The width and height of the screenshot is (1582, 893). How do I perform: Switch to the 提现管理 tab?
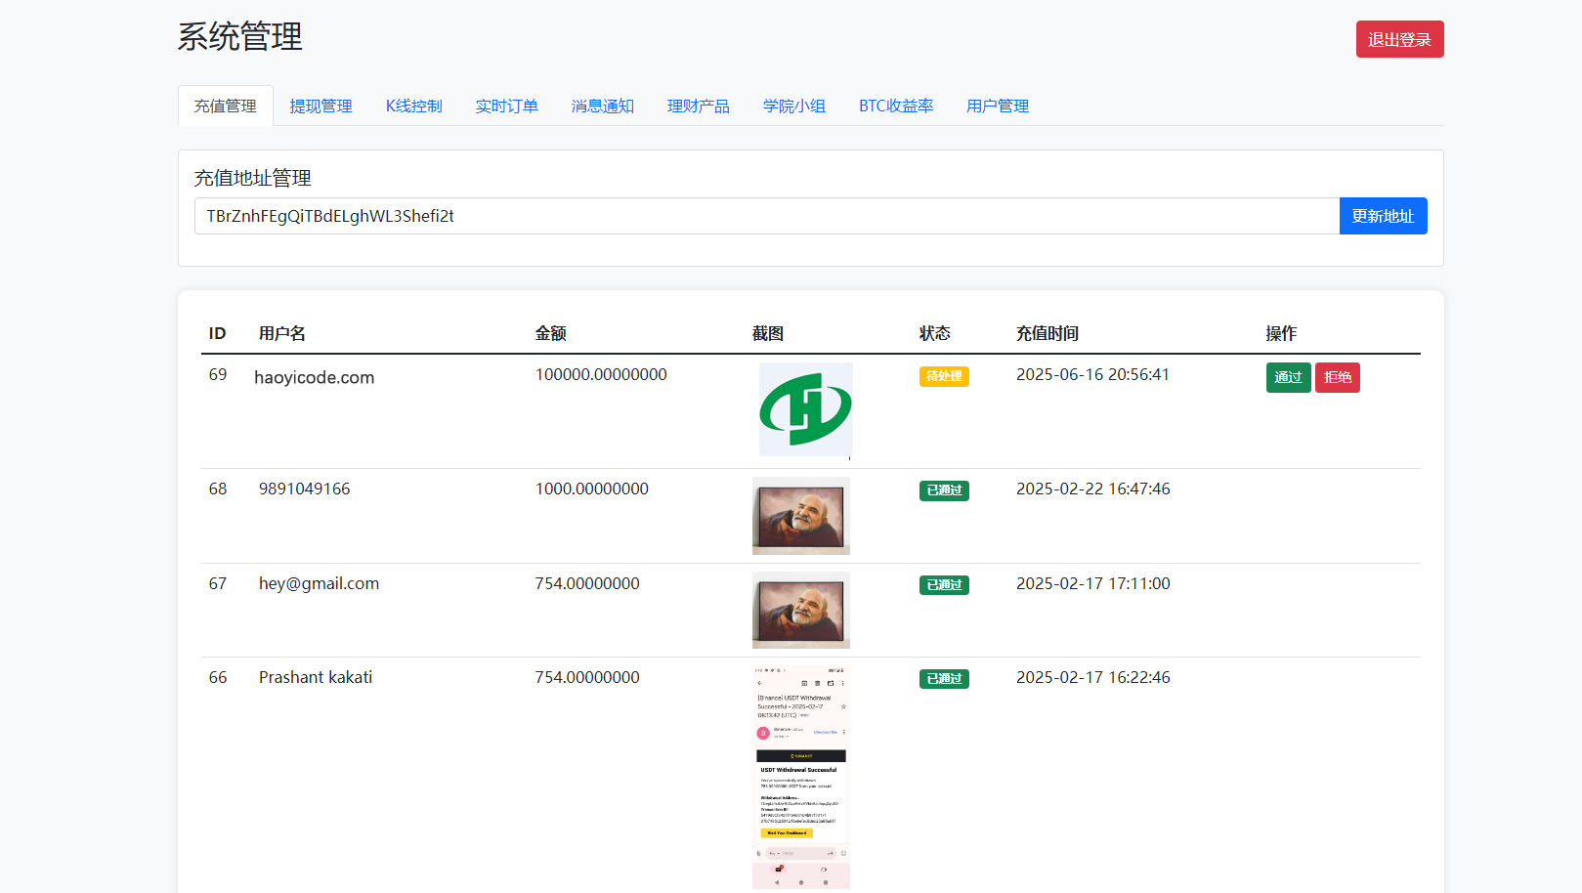coord(321,106)
